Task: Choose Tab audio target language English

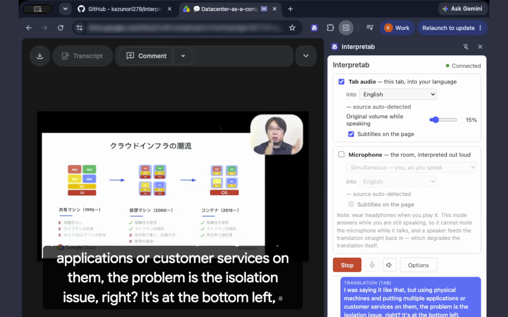Action: pyautogui.click(x=398, y=94)
